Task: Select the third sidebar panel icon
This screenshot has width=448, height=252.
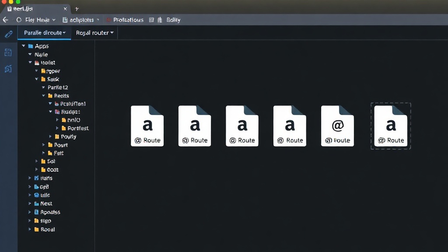Action: pos(8,69)
